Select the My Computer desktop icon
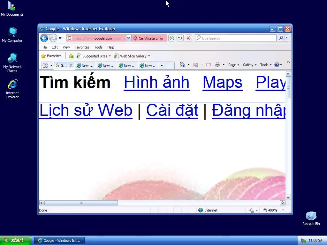Viewport: 327px width, 245px height. [x=12, y=35]
